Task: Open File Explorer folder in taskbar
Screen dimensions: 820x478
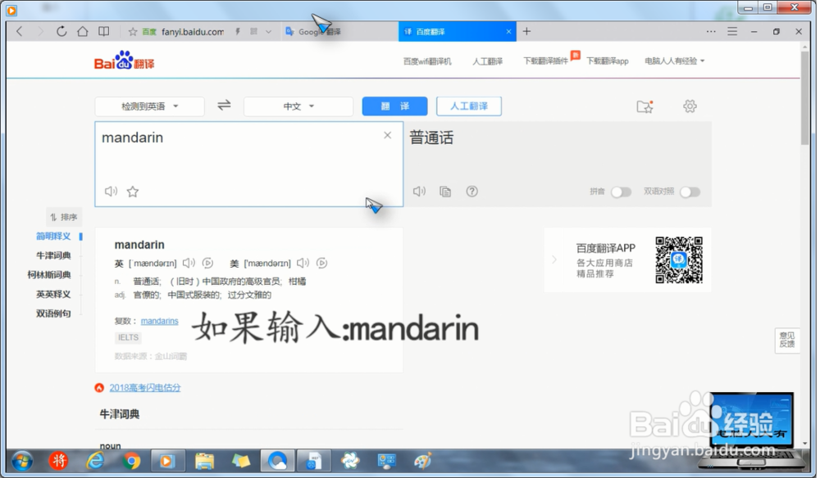Action: pyautogui.click(x=204, y=462)
